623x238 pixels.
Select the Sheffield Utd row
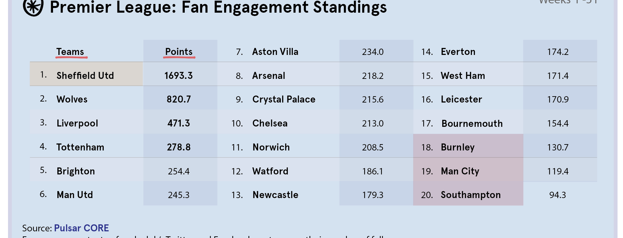pos(85,76)
